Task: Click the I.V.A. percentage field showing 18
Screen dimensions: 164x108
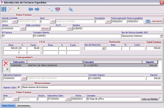Action: click(22, 48)
